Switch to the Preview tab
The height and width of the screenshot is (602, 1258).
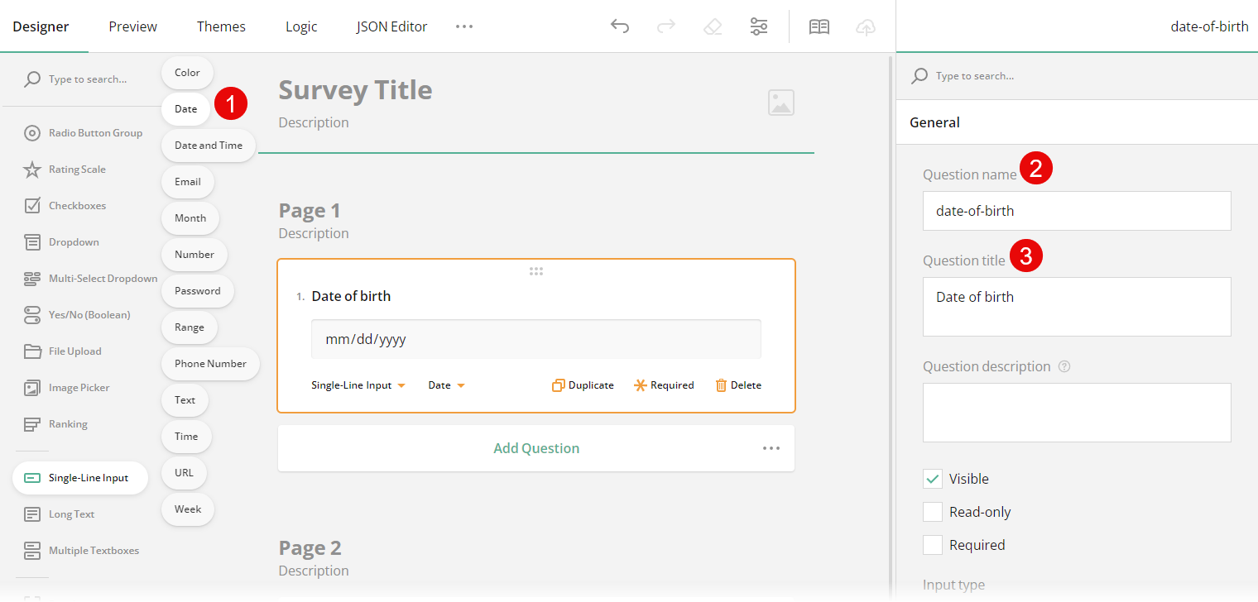132,26
